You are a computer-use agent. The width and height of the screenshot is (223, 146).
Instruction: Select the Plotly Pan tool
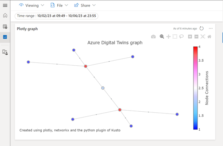click(x=168, y=36)
